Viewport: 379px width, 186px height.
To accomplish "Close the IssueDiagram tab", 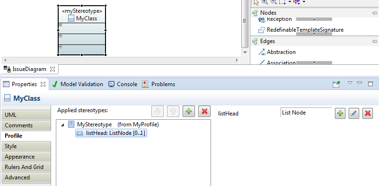I will pos(52,69).
